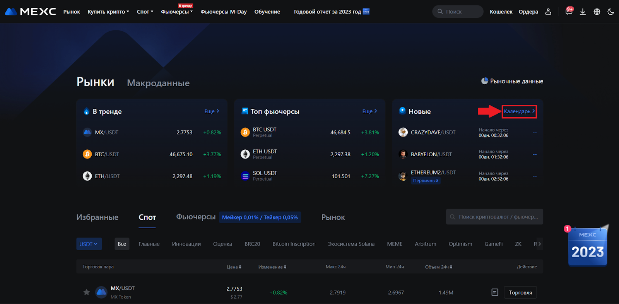
Task: Sort table by Объем 24ч column
Action: (439, 267)
